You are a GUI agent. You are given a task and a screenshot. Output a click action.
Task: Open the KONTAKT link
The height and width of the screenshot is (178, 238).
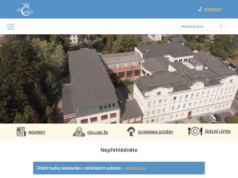212,10
